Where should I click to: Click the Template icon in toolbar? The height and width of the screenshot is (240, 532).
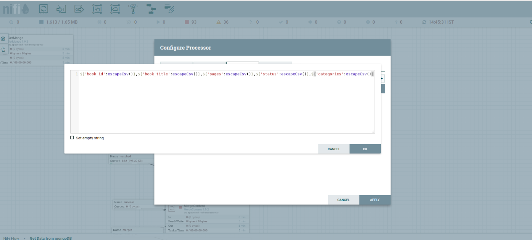tap(151, 9)
